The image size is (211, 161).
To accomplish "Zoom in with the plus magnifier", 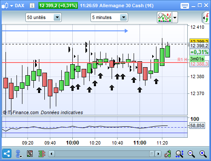I will click(203, 154).
